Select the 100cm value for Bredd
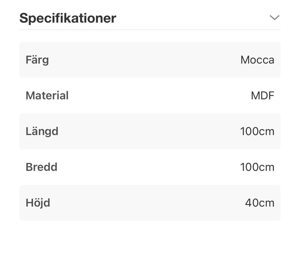Image resolution: width=300 pixels, height=254 pixels. click(x=257, y=167)
